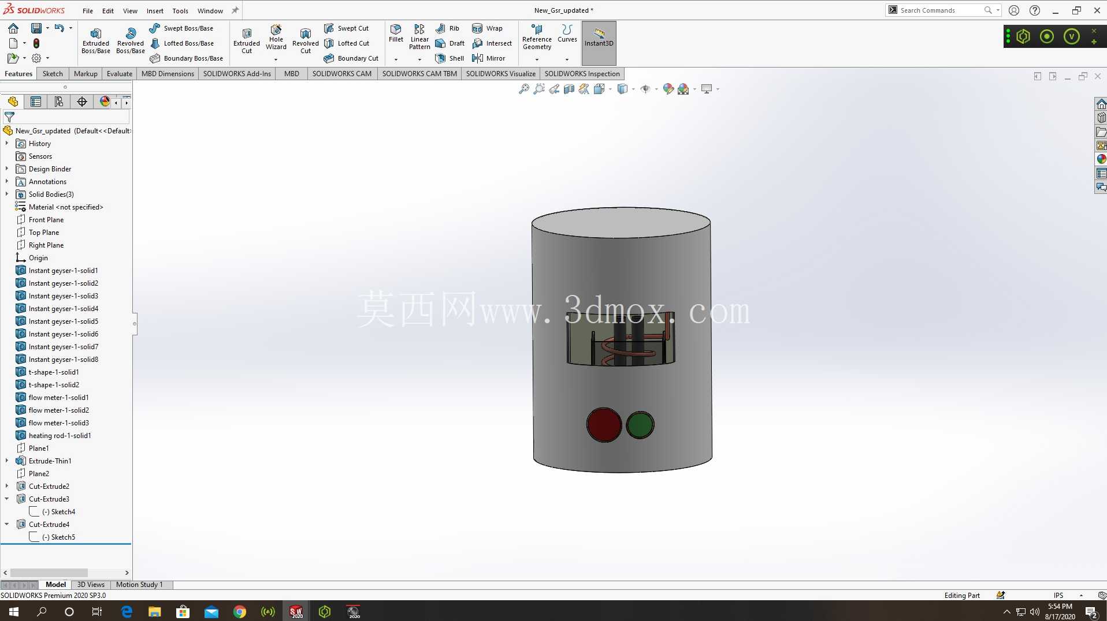Click the Rib tool
The width and height of the screenshot is (1107, 621).
[x=447, y=28]
